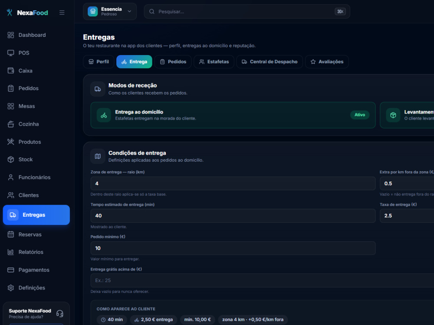The image size is (434, 325).
Task: Click the Cozinha pot icon
Action: pos(11,124)
